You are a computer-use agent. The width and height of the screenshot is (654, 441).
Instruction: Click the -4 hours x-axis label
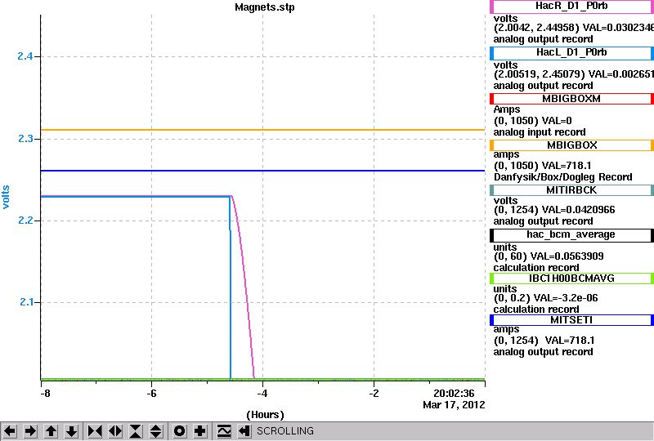coord(262,394)
